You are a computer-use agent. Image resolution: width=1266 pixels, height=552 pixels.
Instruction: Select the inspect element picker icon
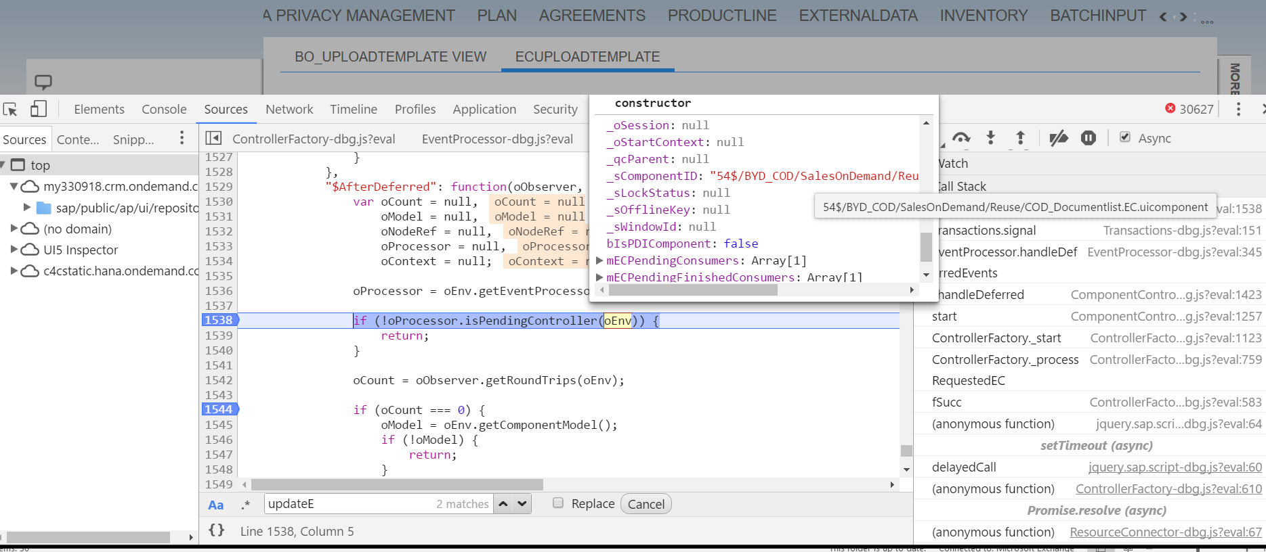(10, 109)
